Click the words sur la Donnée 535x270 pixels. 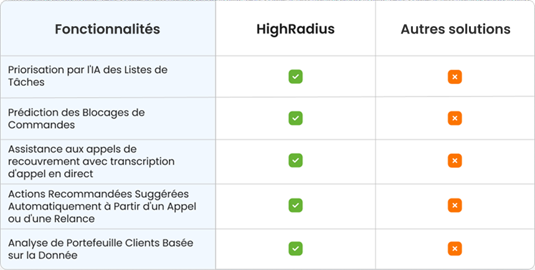tap(42, 255)
